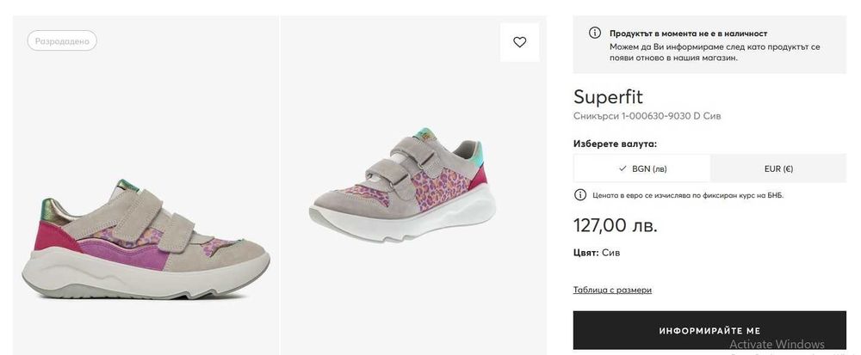Screen dimensions: 861x355
Task: Click the info icon in out-of-stock notice
Action: [x=595, y=33]
